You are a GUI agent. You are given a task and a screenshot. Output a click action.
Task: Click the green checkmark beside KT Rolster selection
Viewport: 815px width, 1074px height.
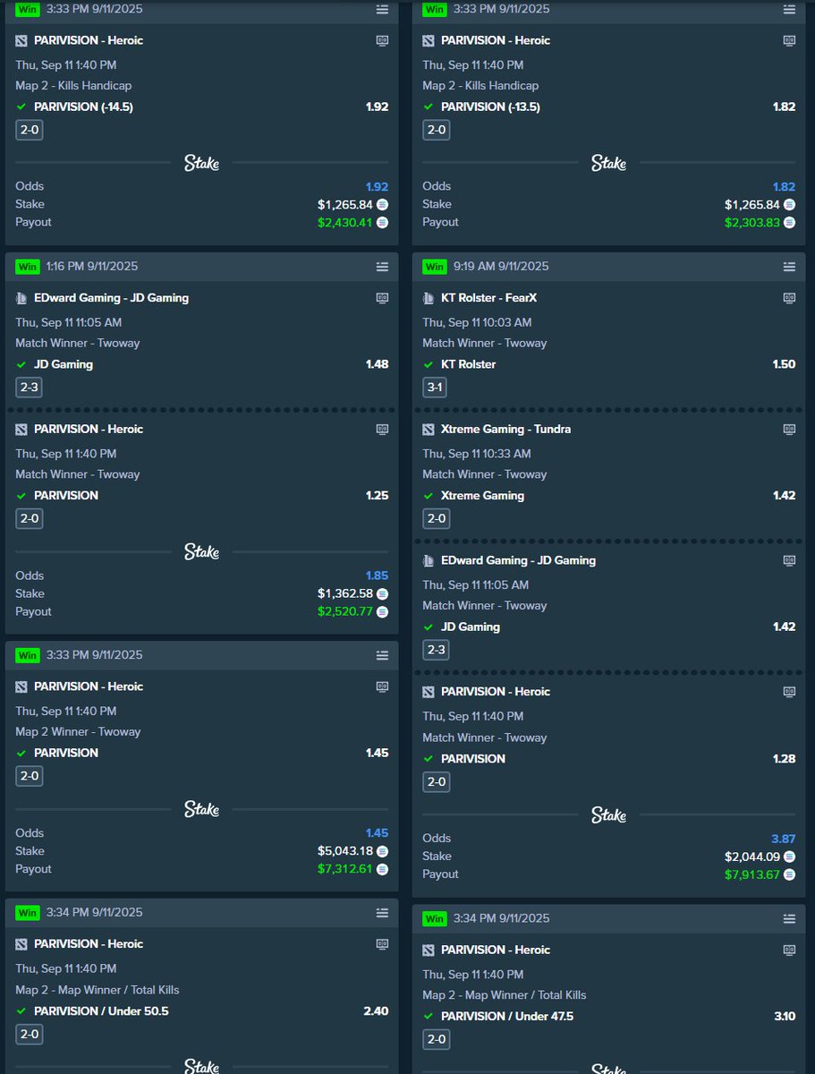429,364
